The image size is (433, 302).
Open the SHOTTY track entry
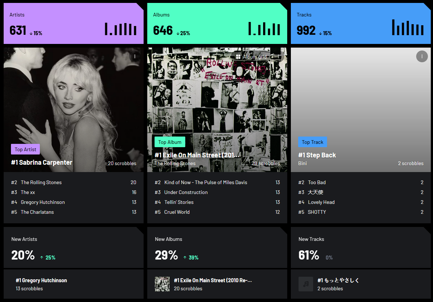click(317, 212)
